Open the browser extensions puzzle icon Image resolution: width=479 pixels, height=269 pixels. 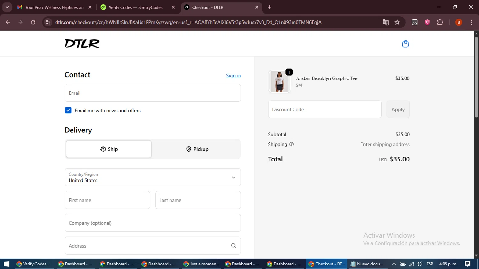point(440,22)
